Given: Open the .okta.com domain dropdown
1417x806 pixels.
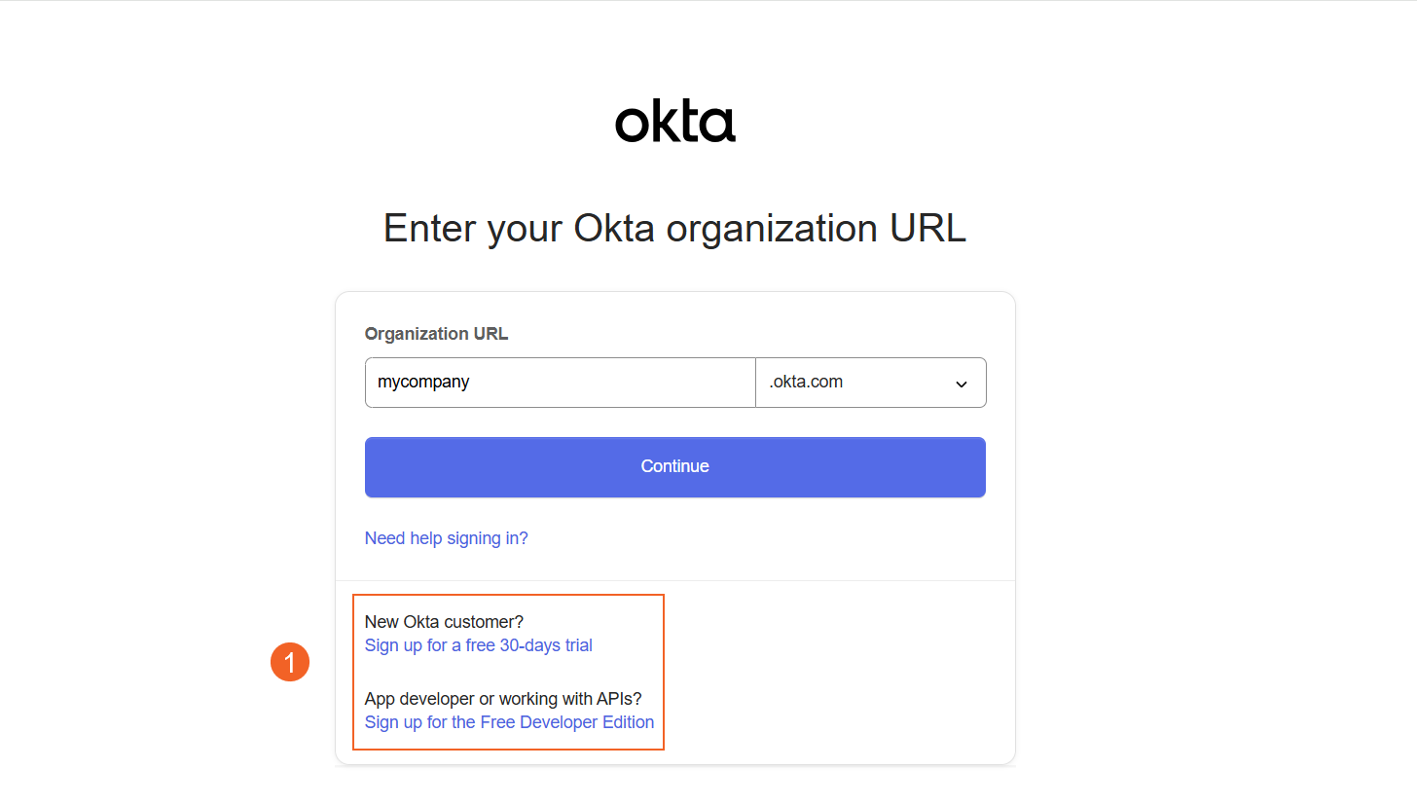Looking at the screenshot, I should [x=870, y=383].
